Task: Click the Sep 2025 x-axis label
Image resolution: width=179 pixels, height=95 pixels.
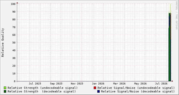Action: 56,84
